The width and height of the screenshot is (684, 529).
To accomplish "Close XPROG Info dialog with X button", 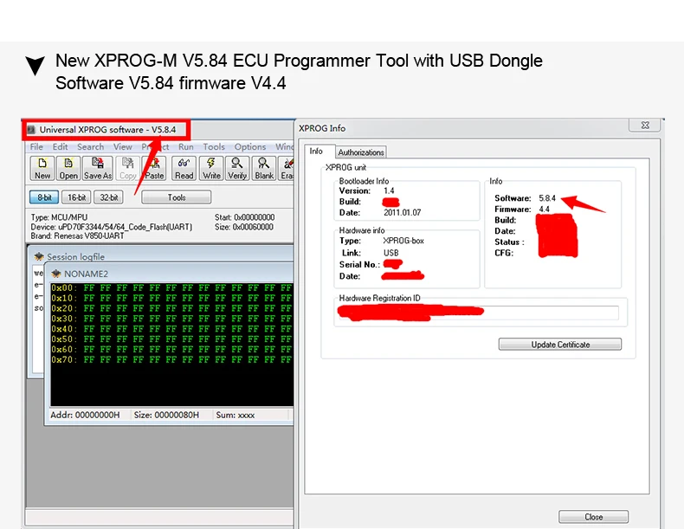I will (x=645, y=126).
